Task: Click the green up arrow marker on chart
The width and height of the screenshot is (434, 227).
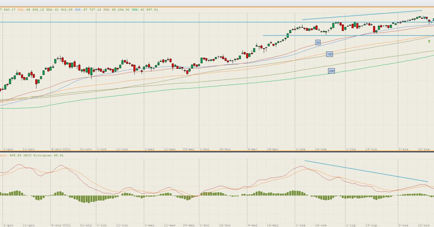Action: (x=429, y=41)
